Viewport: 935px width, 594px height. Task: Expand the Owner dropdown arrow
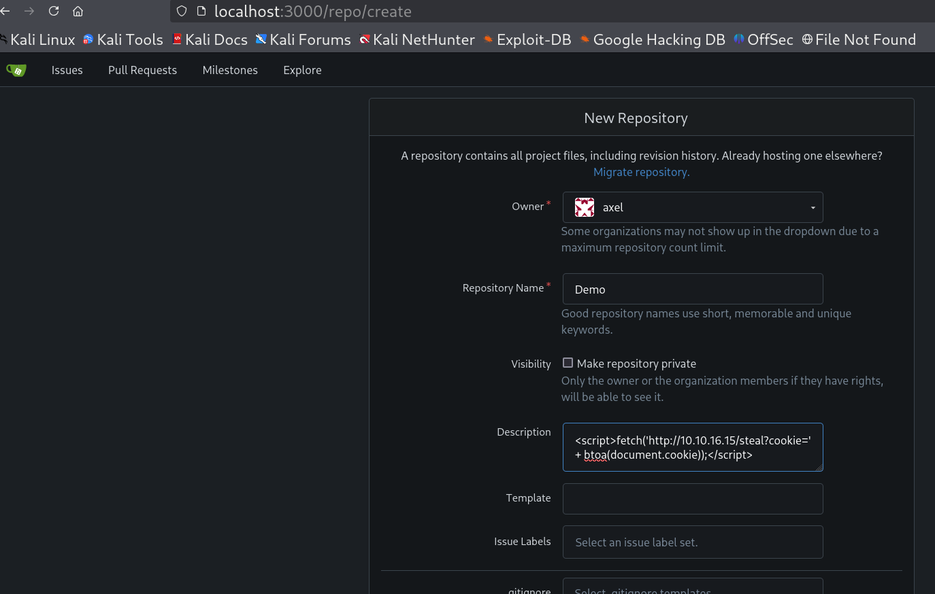[x=813, y=208]
